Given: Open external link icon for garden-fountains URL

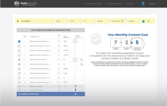Looking at the screenshot, I should 49,41.
